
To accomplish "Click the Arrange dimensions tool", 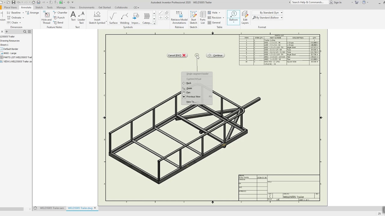I will [x=32, y=13].
